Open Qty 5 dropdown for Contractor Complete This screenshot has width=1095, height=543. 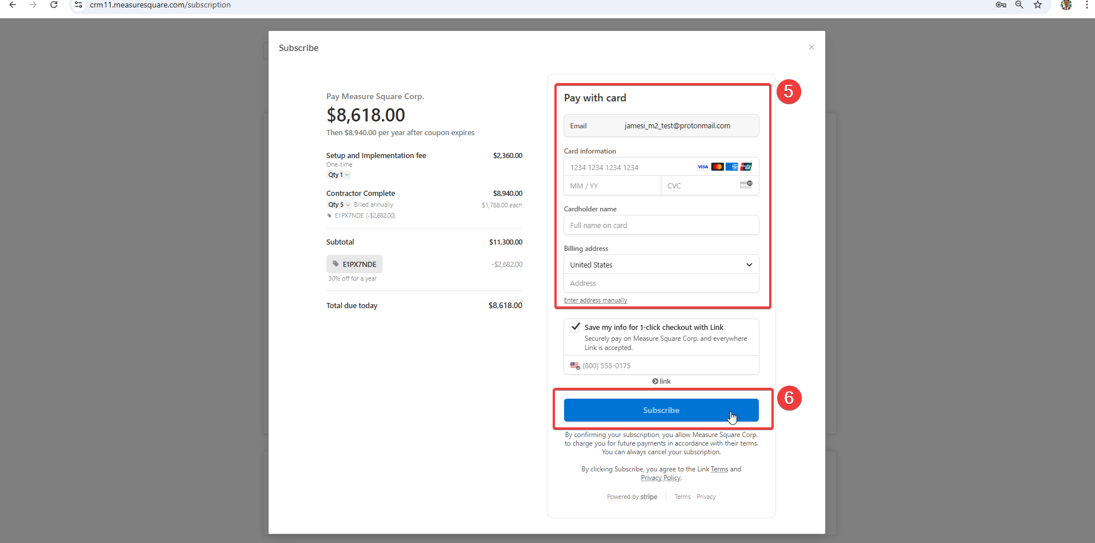(x=339, y=204)
